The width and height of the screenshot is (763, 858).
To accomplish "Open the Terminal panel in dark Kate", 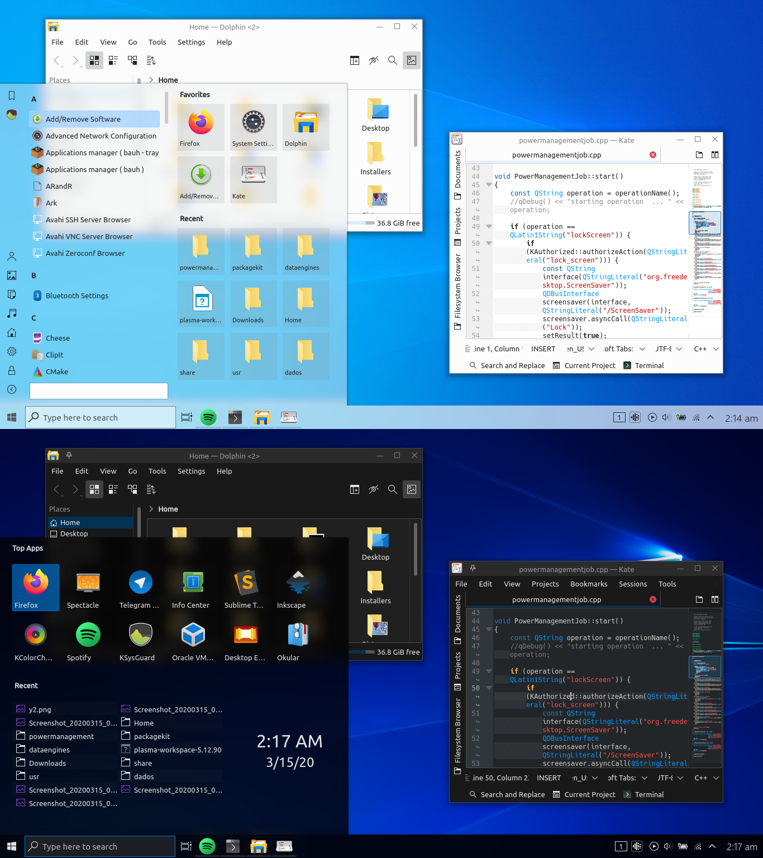I will point(644,794).
